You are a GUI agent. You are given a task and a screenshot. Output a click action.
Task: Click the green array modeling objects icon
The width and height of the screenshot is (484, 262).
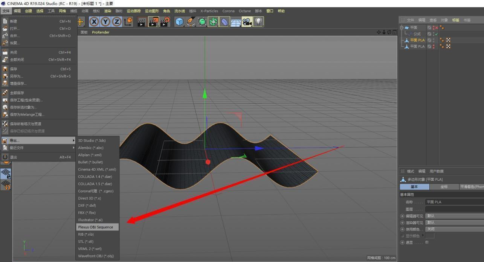pyautogui.click(x=213, y=22)
